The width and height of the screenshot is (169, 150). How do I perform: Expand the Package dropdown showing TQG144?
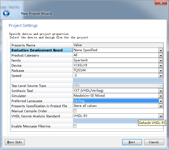(161, 71)
